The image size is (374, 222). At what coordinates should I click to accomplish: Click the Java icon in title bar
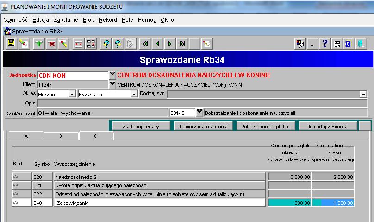pyautogui.click(x=5, y=6)
